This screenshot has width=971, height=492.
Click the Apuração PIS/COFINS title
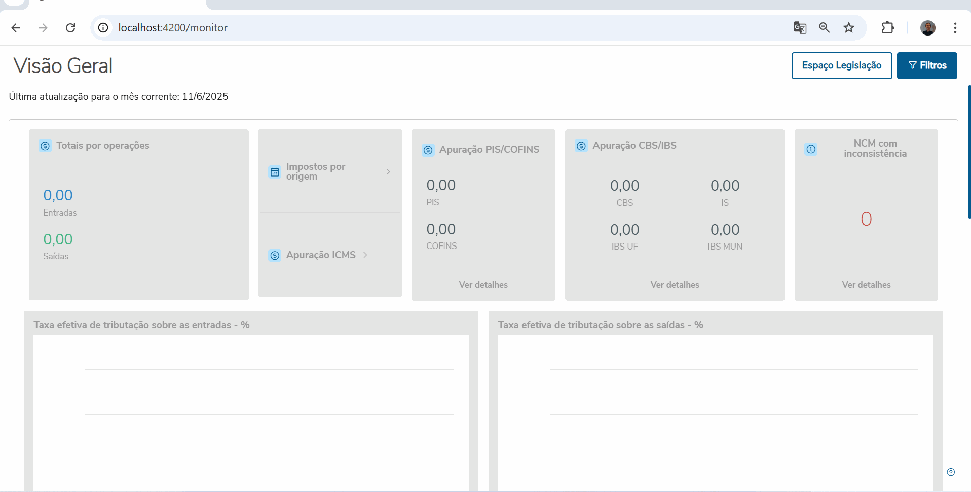[x=489, y=150]
